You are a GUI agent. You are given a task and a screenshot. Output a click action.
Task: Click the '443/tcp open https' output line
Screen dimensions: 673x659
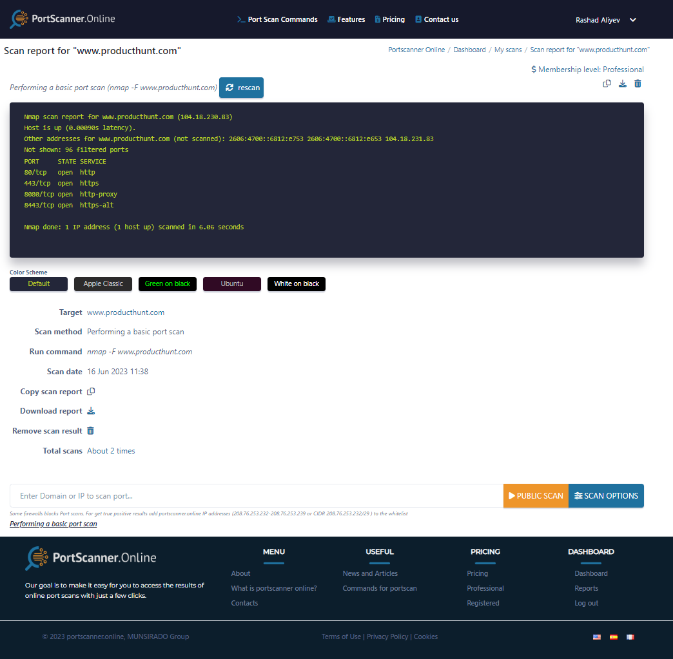(x=61, y=183)
